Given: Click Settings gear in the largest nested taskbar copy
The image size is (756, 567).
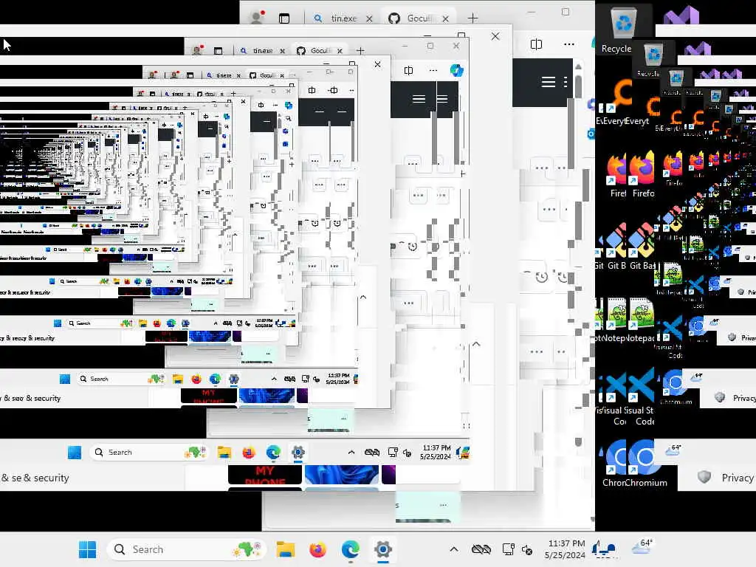Looking at the screenshot, I should (x=298, y=453).
